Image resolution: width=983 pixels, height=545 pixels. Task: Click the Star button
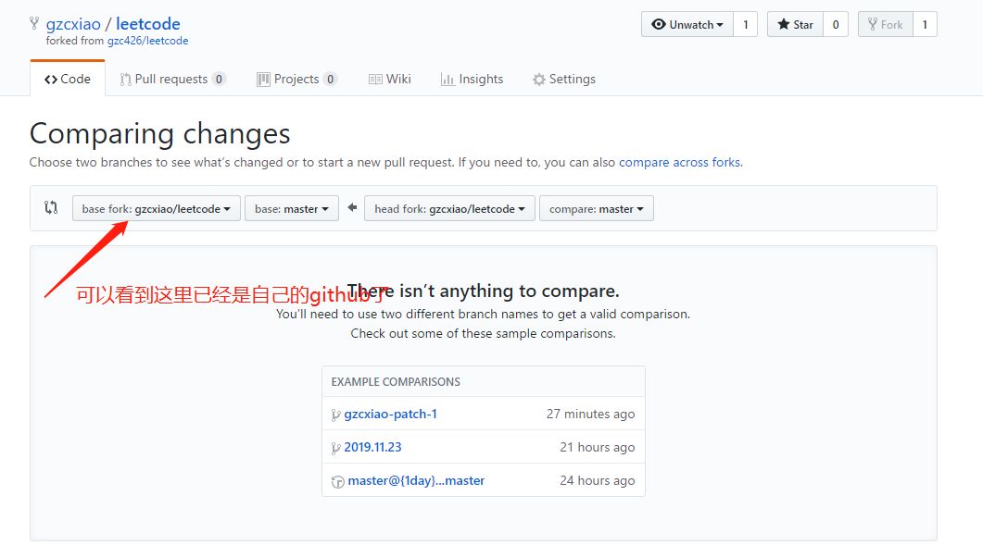tap(795, 24)
